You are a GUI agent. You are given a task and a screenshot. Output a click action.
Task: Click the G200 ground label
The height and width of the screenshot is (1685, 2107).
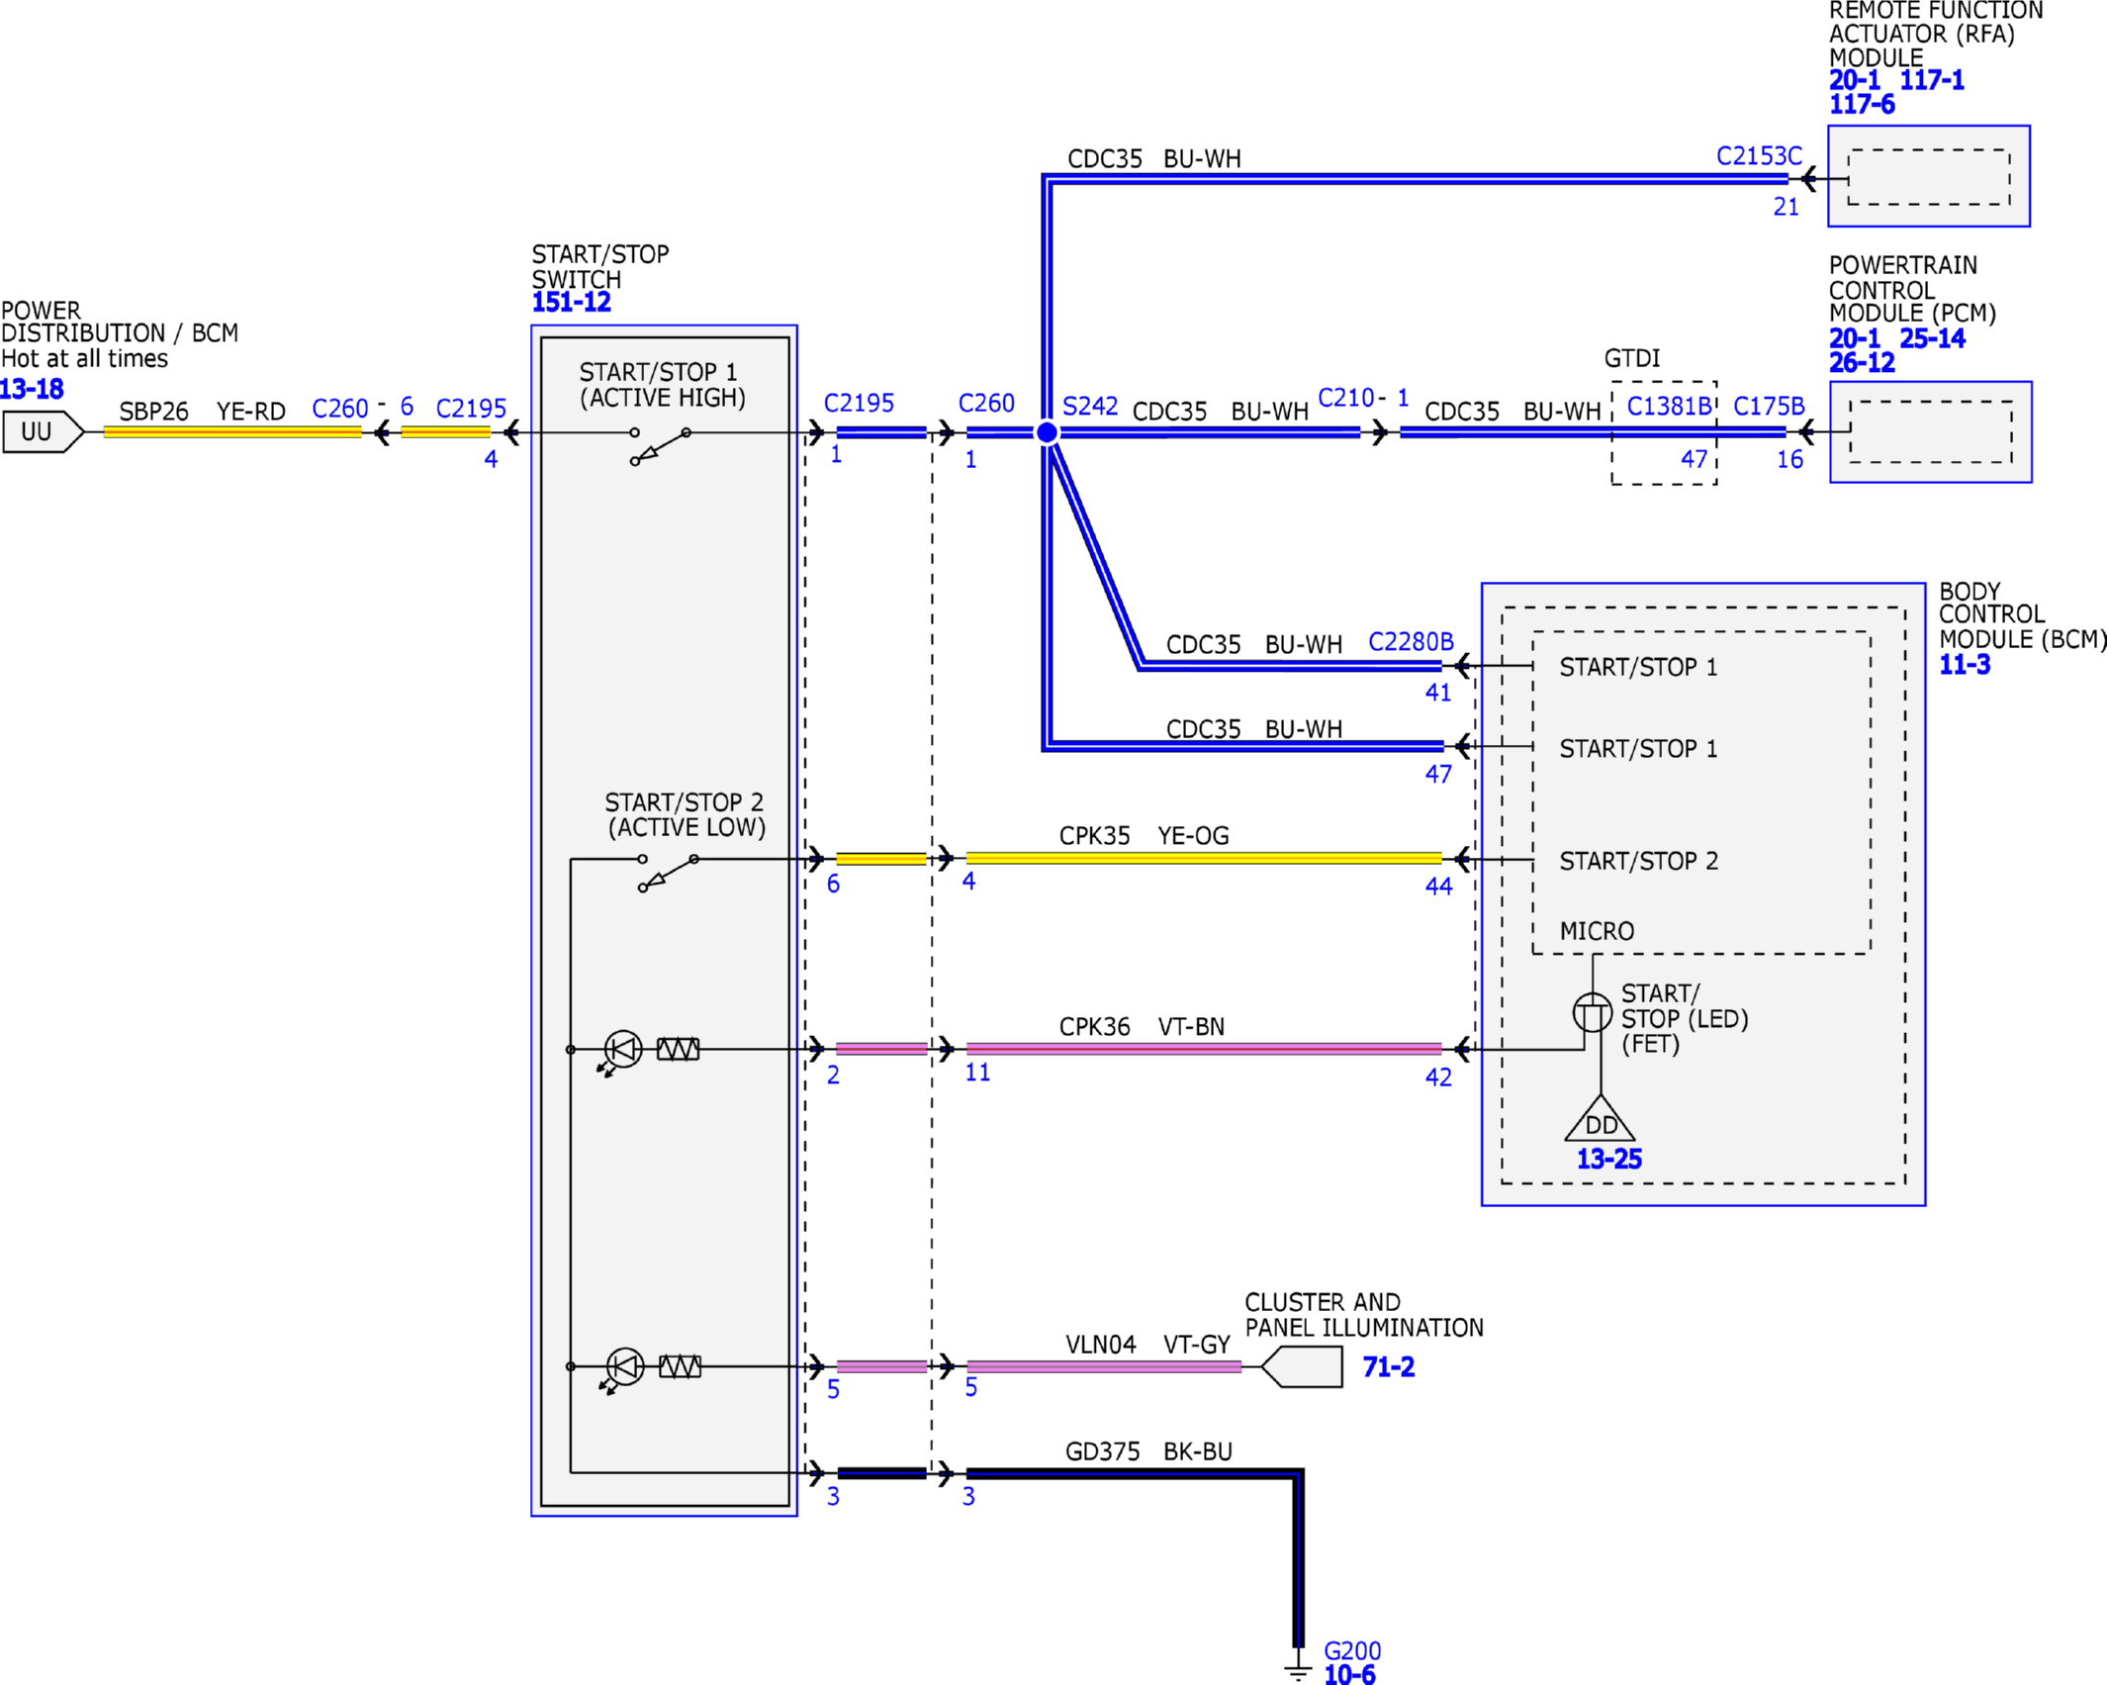pyautogui.click(x=1352, y=1650)
